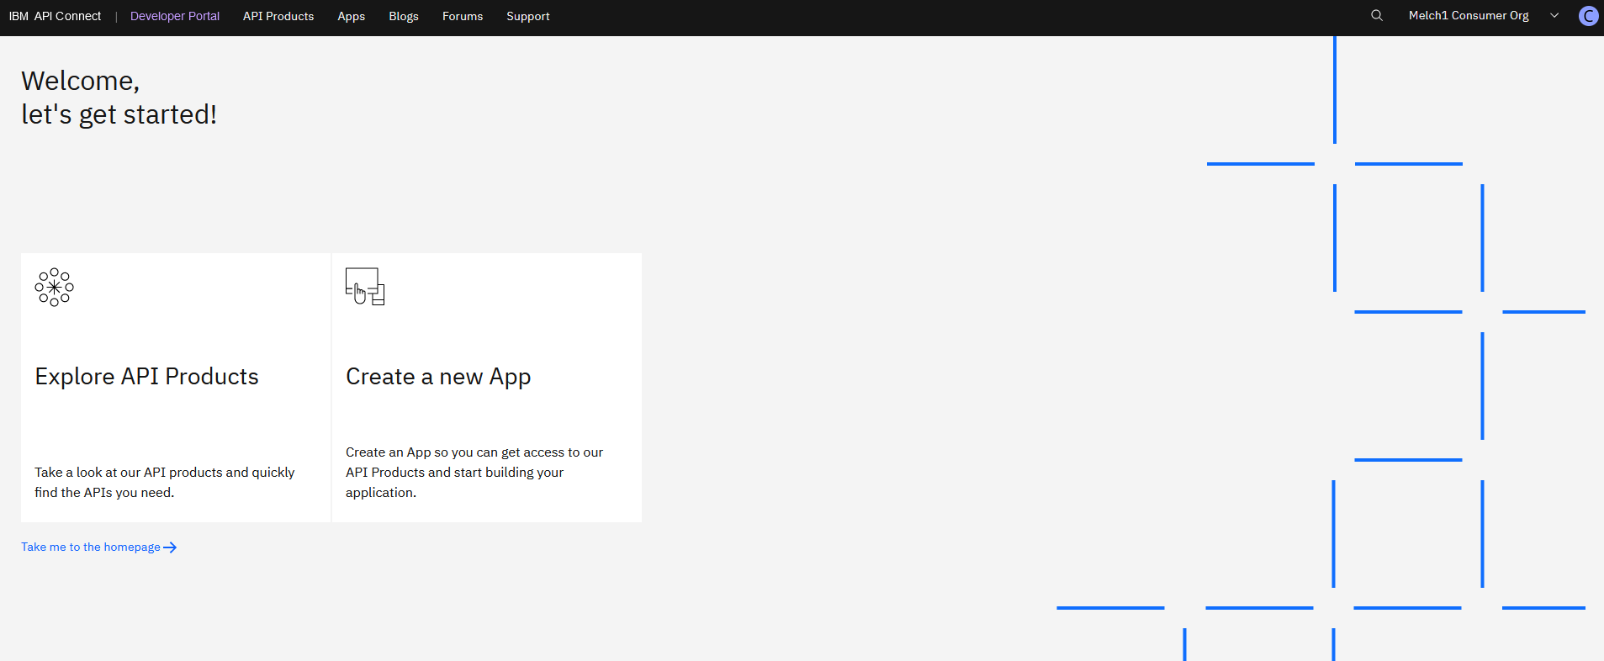Open Forums from the navigation bar
This screenshot has height=661, width=1604.
462,16
